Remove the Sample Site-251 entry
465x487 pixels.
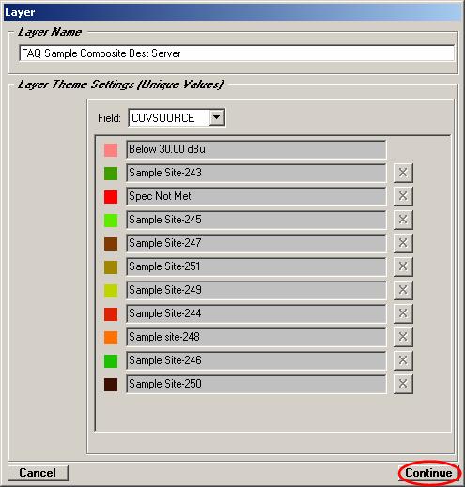403,266
